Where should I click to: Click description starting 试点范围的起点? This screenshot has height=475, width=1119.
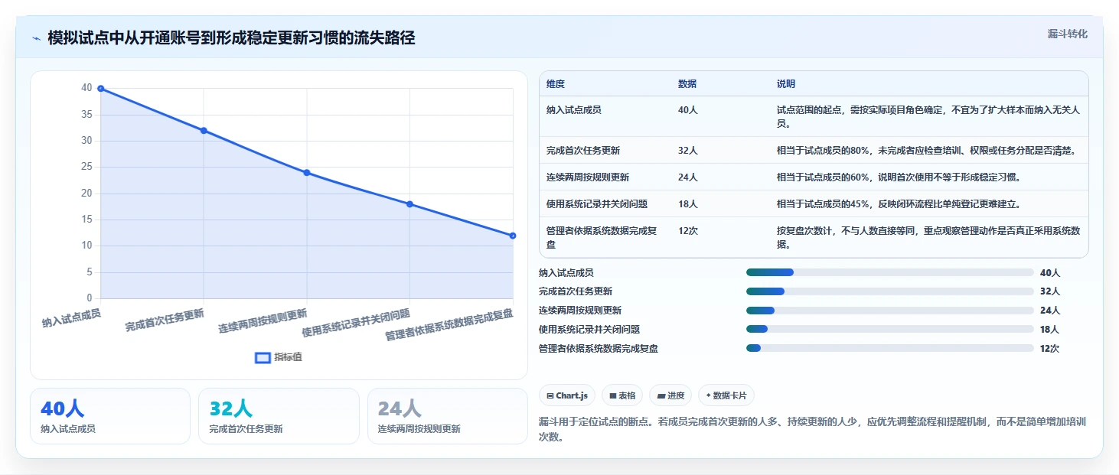928,117
